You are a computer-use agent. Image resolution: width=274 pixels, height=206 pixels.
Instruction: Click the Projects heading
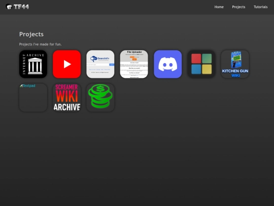point(31,34)
